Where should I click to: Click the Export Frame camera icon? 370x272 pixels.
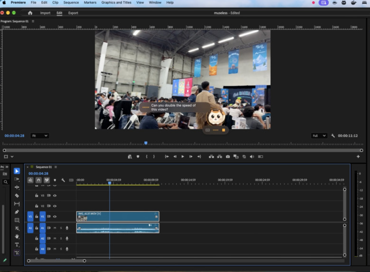coord(228,157)
